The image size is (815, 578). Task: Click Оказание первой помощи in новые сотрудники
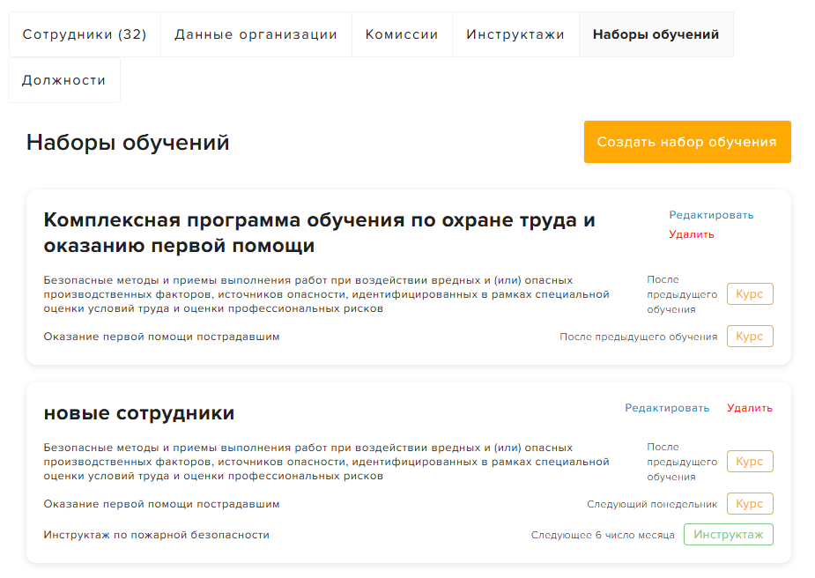[161, 504]
